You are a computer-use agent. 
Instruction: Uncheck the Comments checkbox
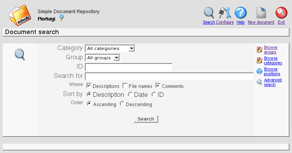(158, 86)
